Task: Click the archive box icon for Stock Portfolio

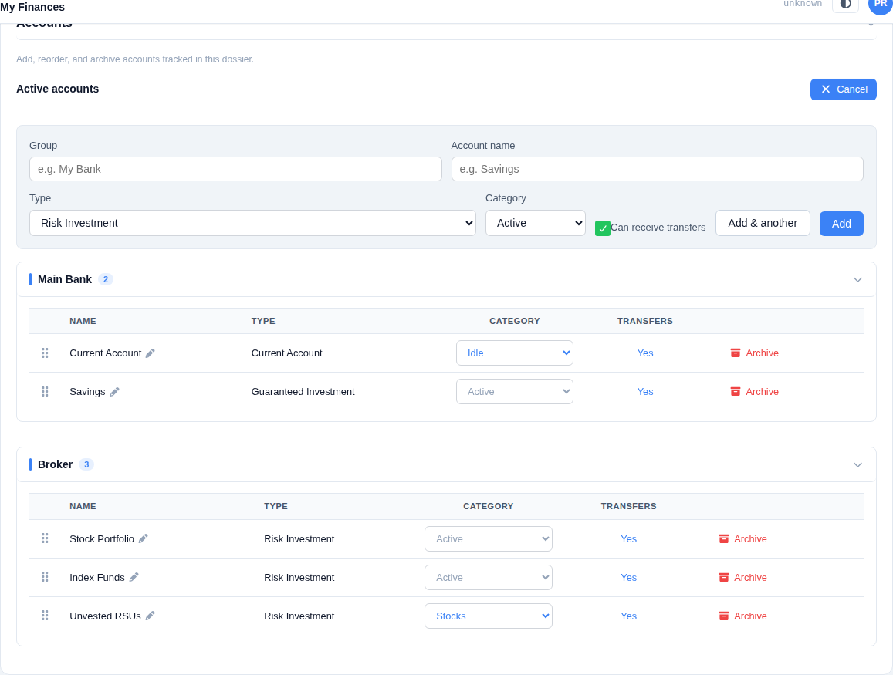Action: pyautogui.click(x=724, y=538)
